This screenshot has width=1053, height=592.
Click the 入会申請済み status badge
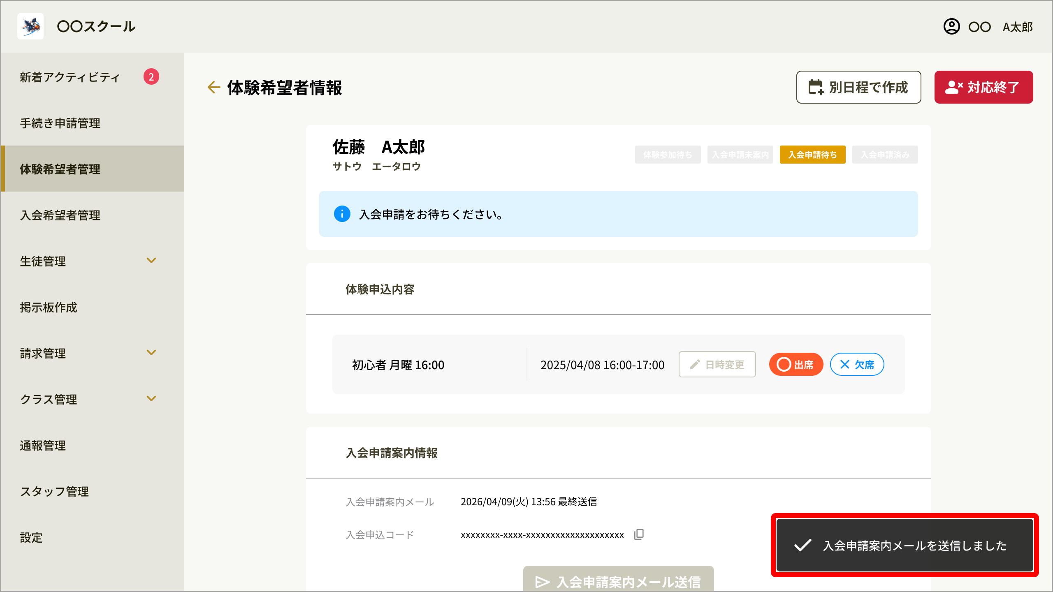coord(885,155)
